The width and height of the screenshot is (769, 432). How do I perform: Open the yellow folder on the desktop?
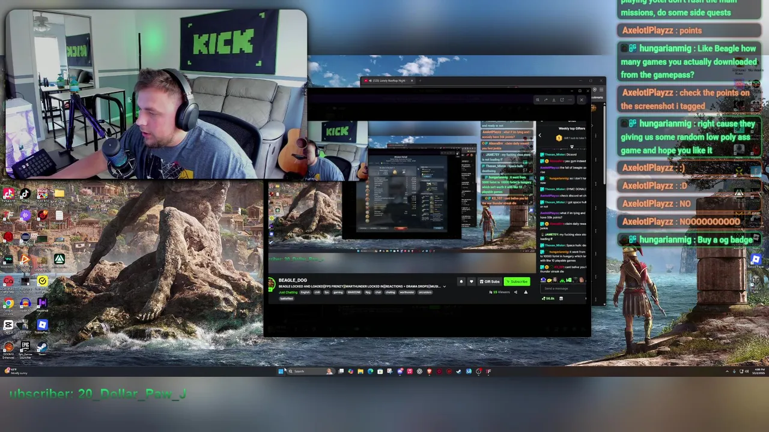pyautogui.click(x=59, y=194)
